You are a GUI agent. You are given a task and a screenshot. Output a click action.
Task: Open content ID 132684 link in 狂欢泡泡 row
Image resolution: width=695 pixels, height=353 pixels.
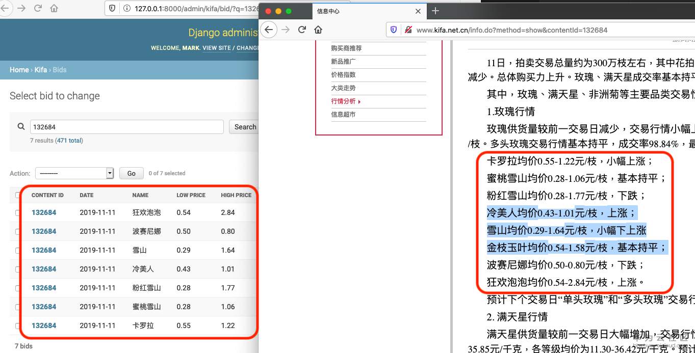pyautogui.click(x=44, y=212)
